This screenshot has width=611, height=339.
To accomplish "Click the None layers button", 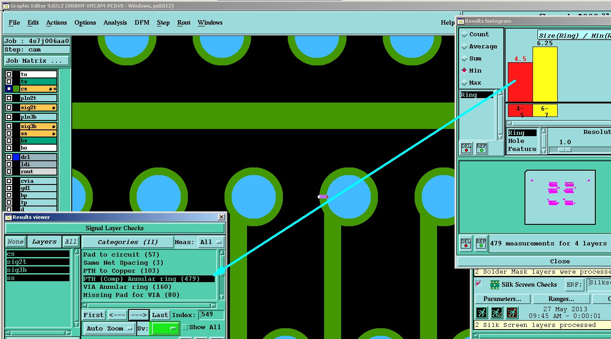I will [x=15, y=242].
